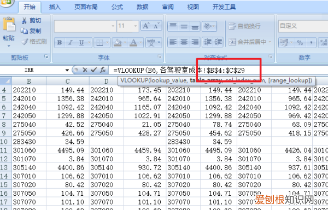The image size is (328, 210).
Task: Click the increase decimal icon
Action: pyautogui.click(x=324, y=43)
